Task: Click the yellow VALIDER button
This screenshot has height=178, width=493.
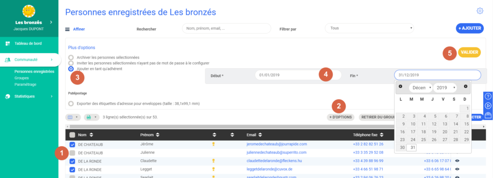Action: [x=469, y=52]
